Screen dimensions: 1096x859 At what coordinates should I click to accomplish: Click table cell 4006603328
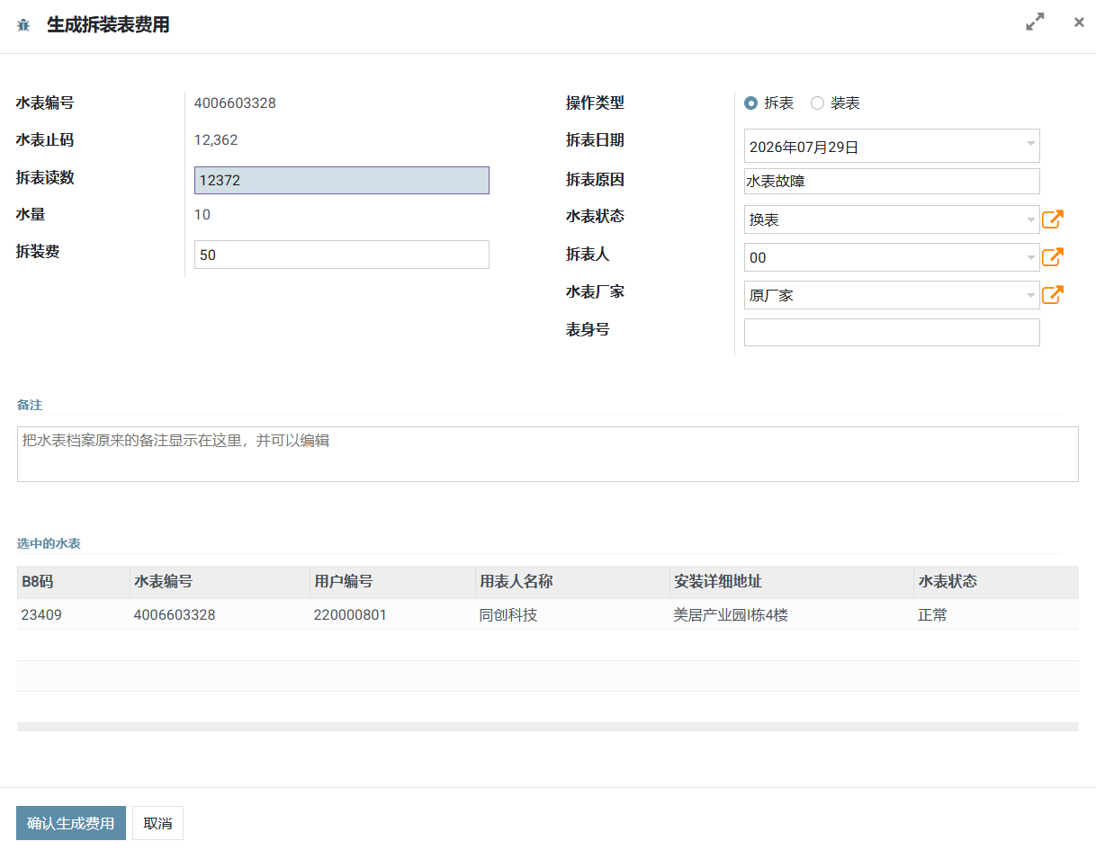220,614
